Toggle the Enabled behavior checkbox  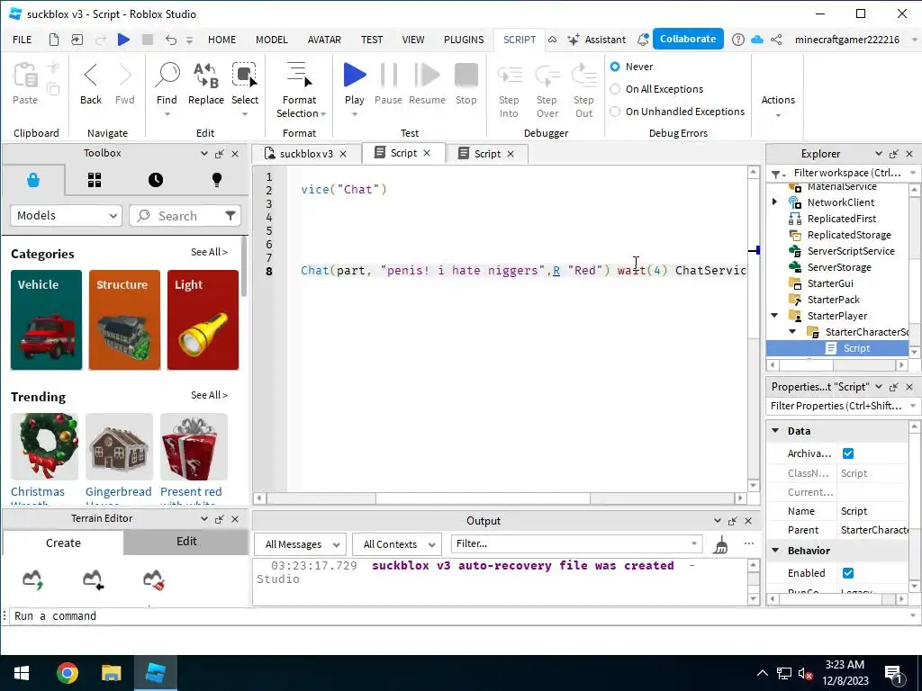pyautogui.click(x=848, y=573)
